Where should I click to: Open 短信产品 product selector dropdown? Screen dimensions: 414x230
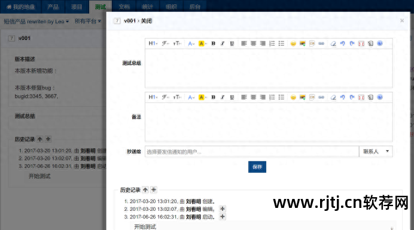(x=36, y=22)
